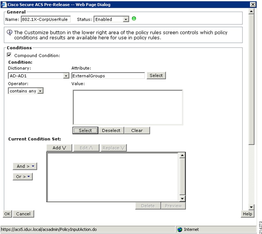
Task: Click Select next to ExternalGroups attribute
Action: click(156, 75)
